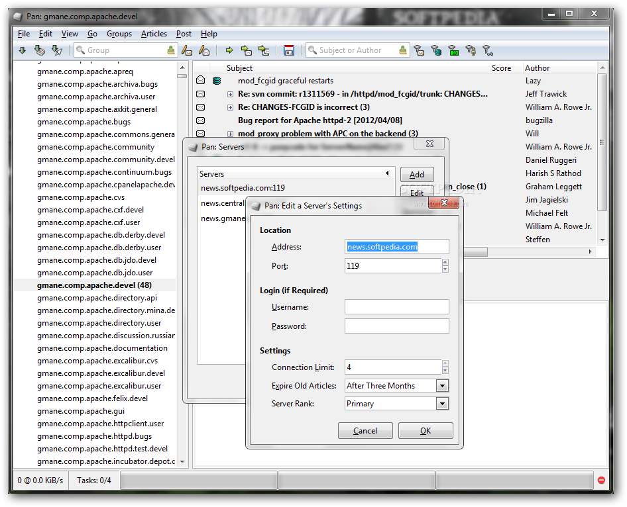Image resolution: width=627 pixels, height=507 pixels.
Task: Decrease the Port value with down stepper
Action: (x=445, y=269)
